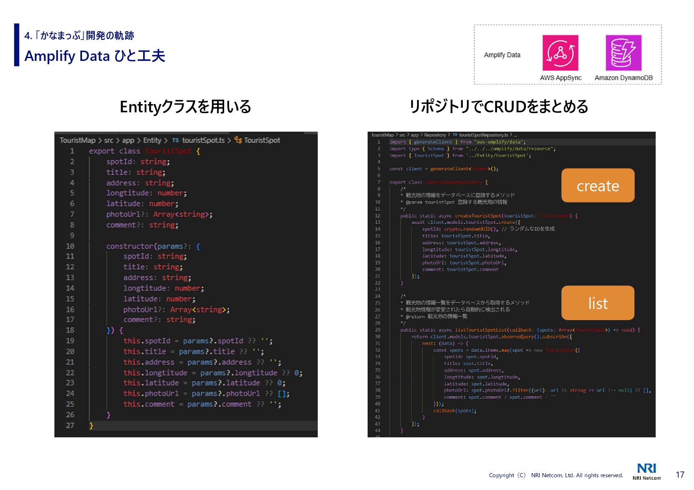Open Repository breadcrumb in right editor
The height and width of the screenshot is (490, 694).
[x=435, y=135]
